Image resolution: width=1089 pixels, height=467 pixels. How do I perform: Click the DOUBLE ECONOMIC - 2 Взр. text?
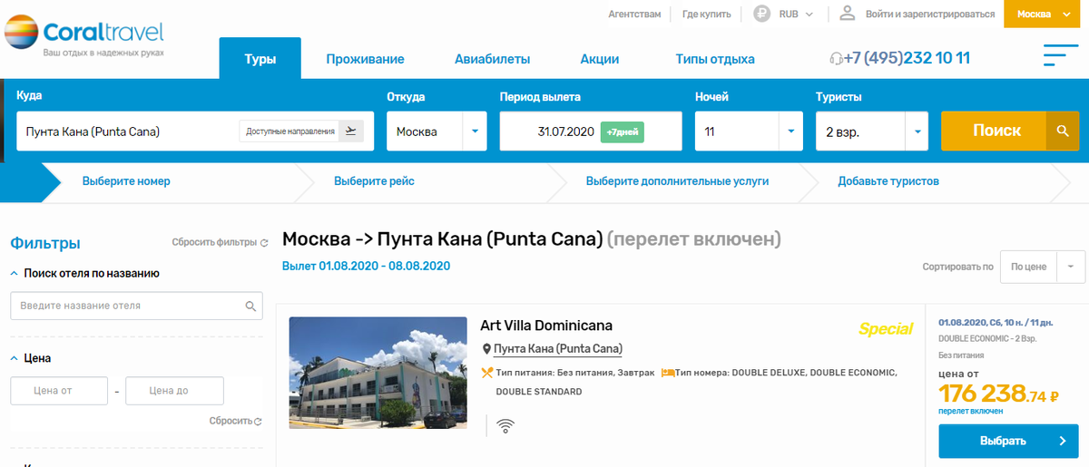[x=987, y=338]
